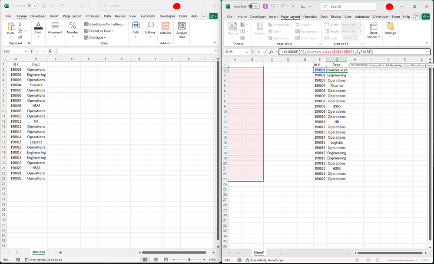Open the Conditional Formatting dropdown
Image resolution: width=434 pixels, height=264 pixels.
point(104,24)
